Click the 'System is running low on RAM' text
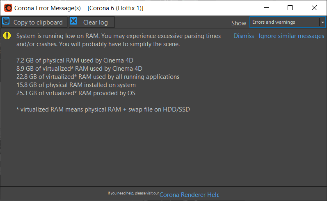 [118, 36]
